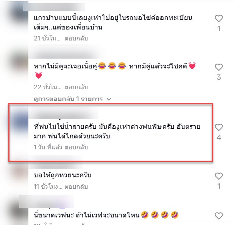Reply to the 22-hours-ago comment
The height and width of the screenshot is (225, 234).
click(76, 87)
